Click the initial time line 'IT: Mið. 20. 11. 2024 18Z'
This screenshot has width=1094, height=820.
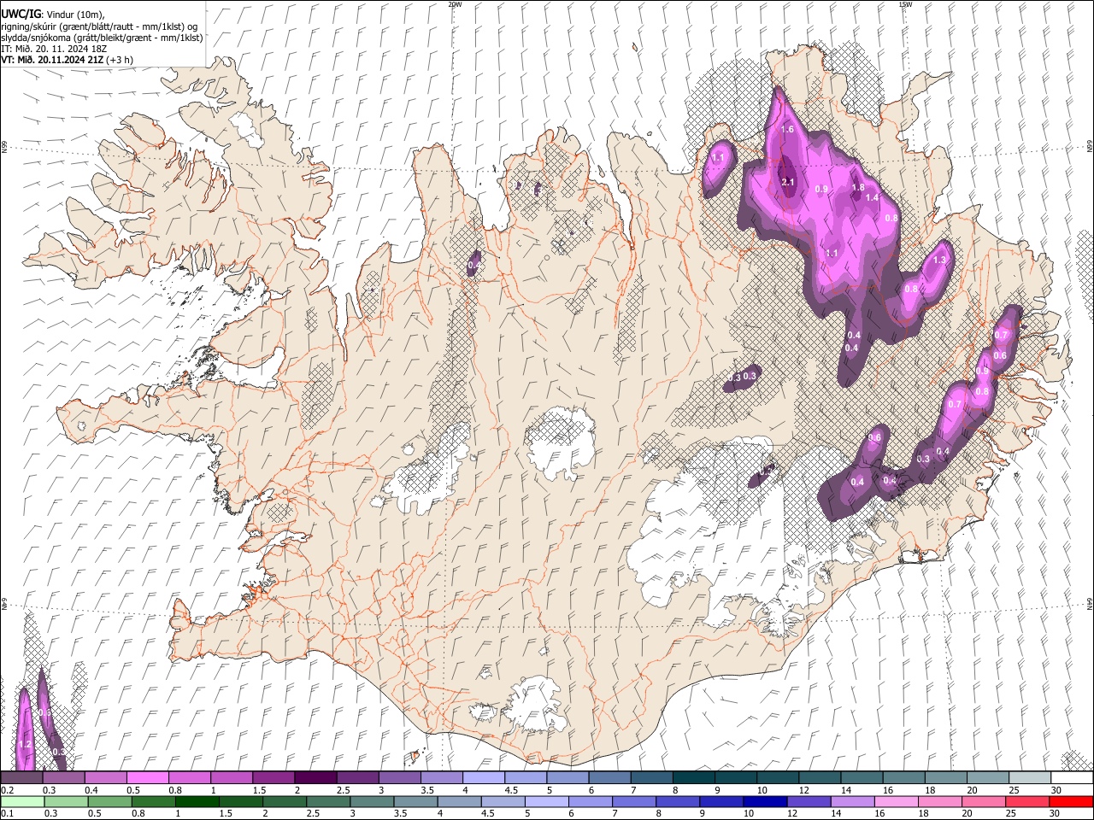coord(54,49)
